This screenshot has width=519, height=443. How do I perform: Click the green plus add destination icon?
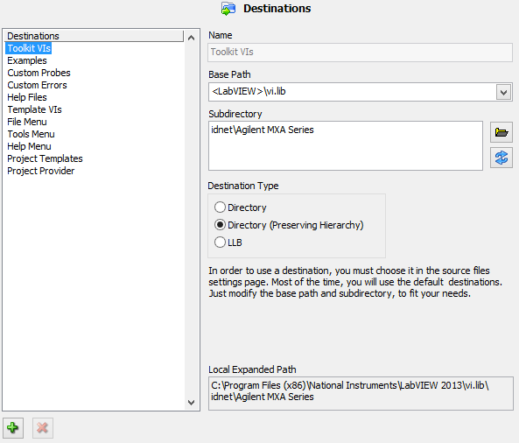pyautogui.click(x=13, y=428)
